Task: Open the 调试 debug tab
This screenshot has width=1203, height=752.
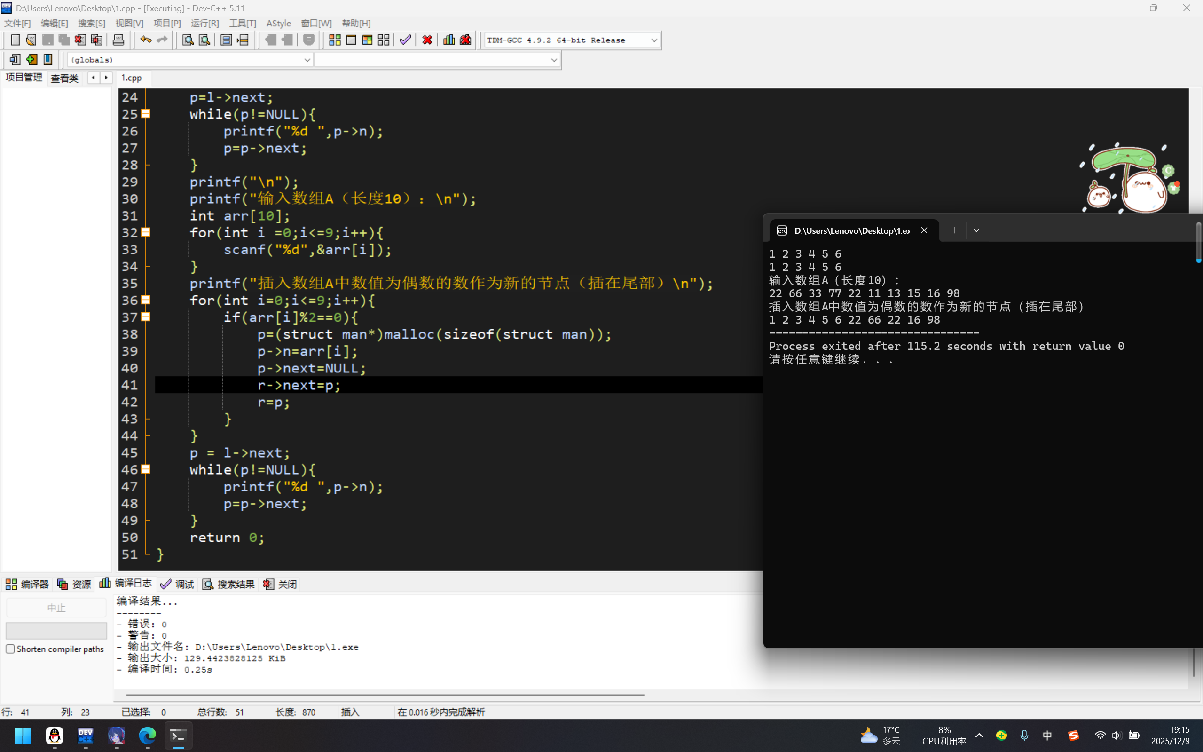Action: [178, 584]
